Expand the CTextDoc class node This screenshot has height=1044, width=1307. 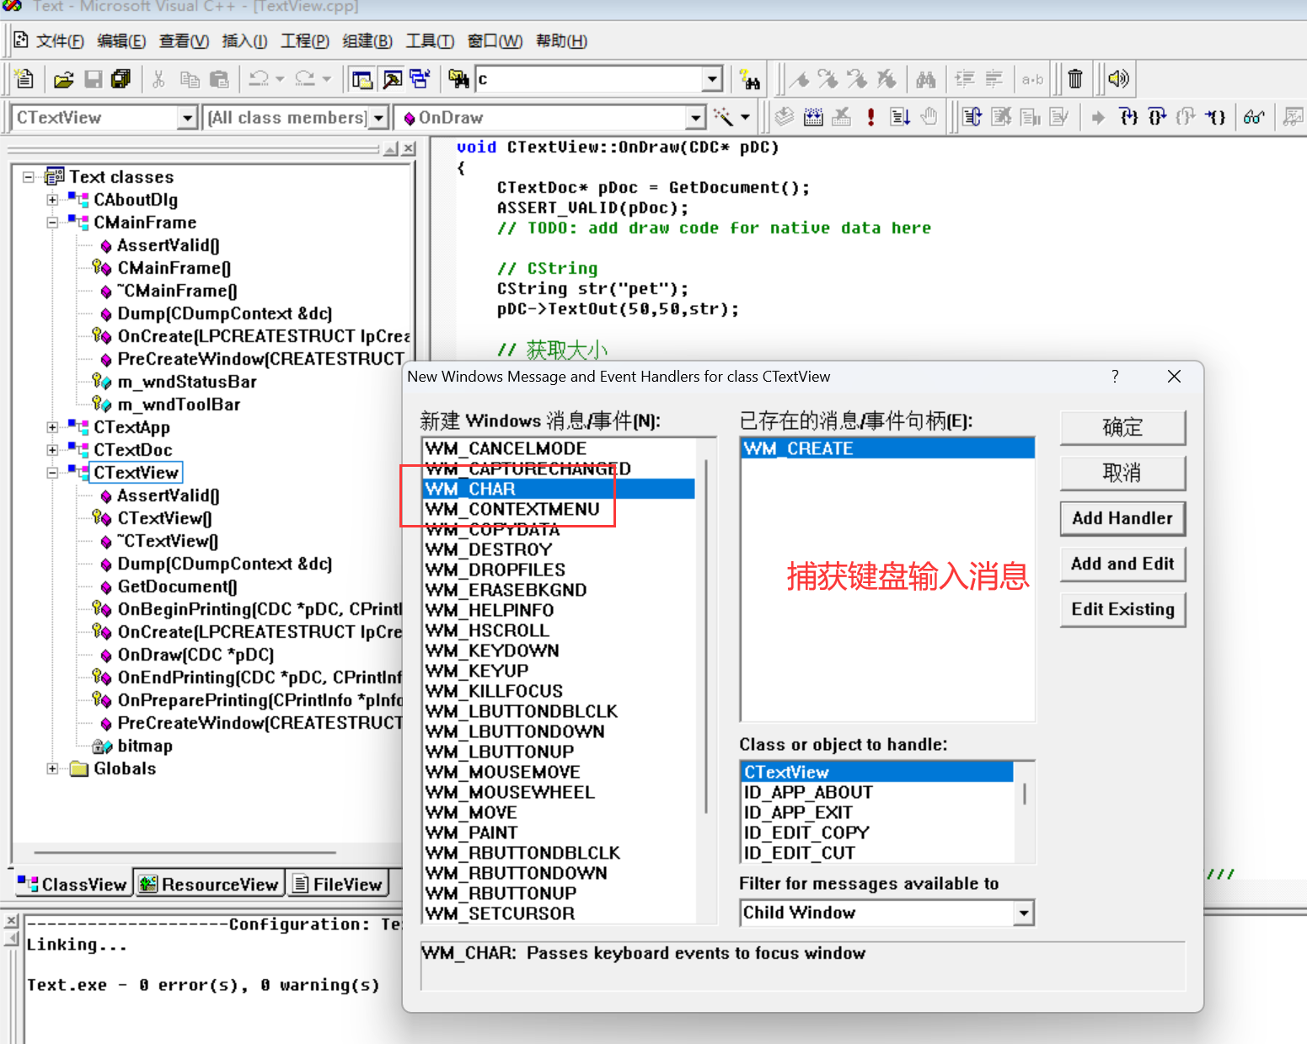53,450
